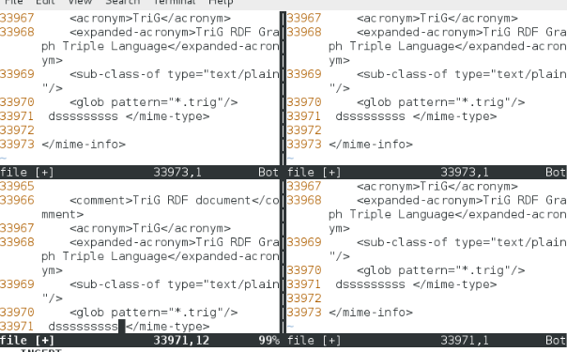Open the View menu
Viewport: 567px width, 352px height.
80,2
